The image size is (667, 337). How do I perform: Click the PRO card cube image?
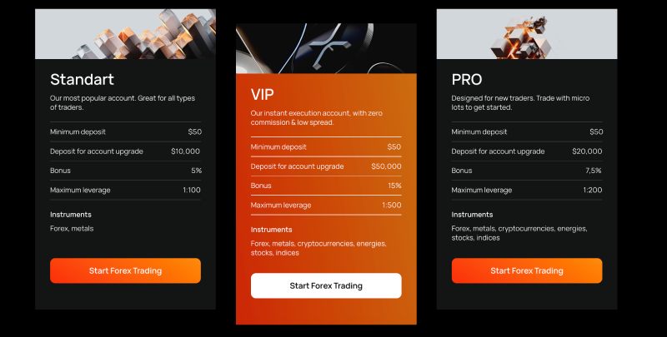527,34
